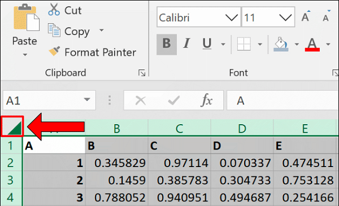The width and height of the screenshot is (339, 206).
Task: Expand the Copy dropdown arrow
Action: pyautogui.click(x=101, y=30)
